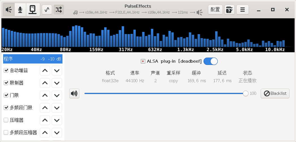Select the 程序 row in the sidebar
296x142 pixels.
pos(33,59)
